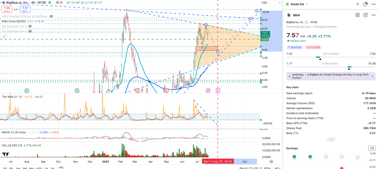378x169 pixels.
Task: Click the 6.93 green price label
Action: 265,39
